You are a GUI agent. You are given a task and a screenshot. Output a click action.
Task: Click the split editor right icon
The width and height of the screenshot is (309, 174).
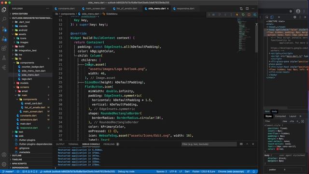tap(247, 9)
